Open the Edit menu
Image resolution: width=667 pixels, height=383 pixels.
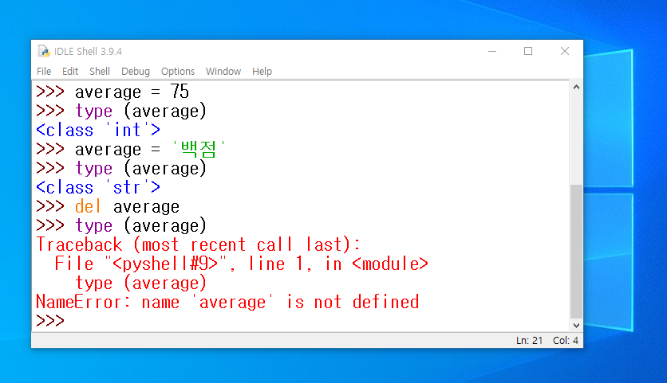tap(70, 72)
